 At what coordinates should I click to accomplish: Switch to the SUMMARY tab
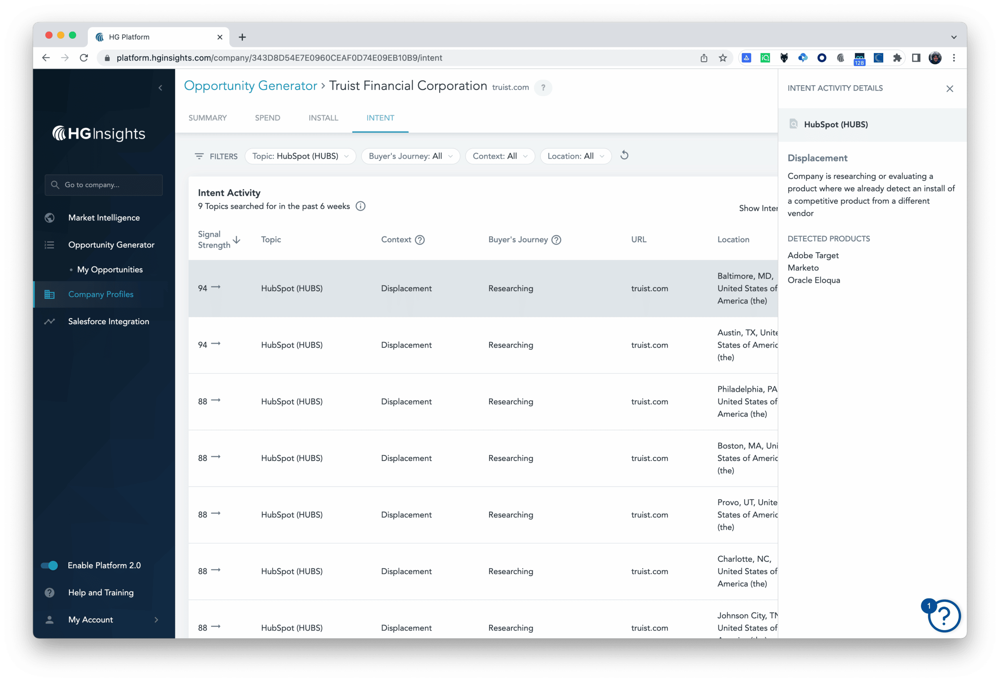(x=207, y=118)
